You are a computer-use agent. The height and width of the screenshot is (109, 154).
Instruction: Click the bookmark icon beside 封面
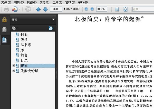click(17, 35)
